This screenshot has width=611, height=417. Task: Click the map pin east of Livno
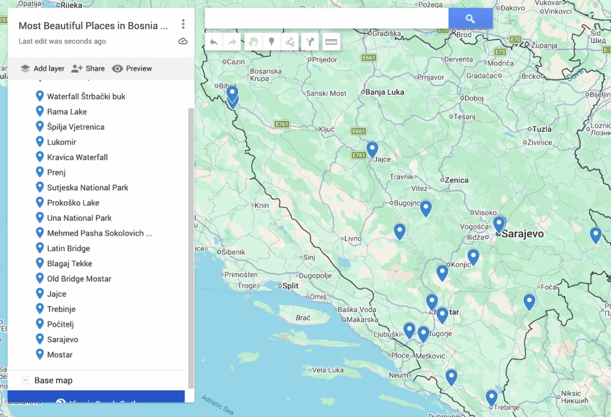point(399,232)
